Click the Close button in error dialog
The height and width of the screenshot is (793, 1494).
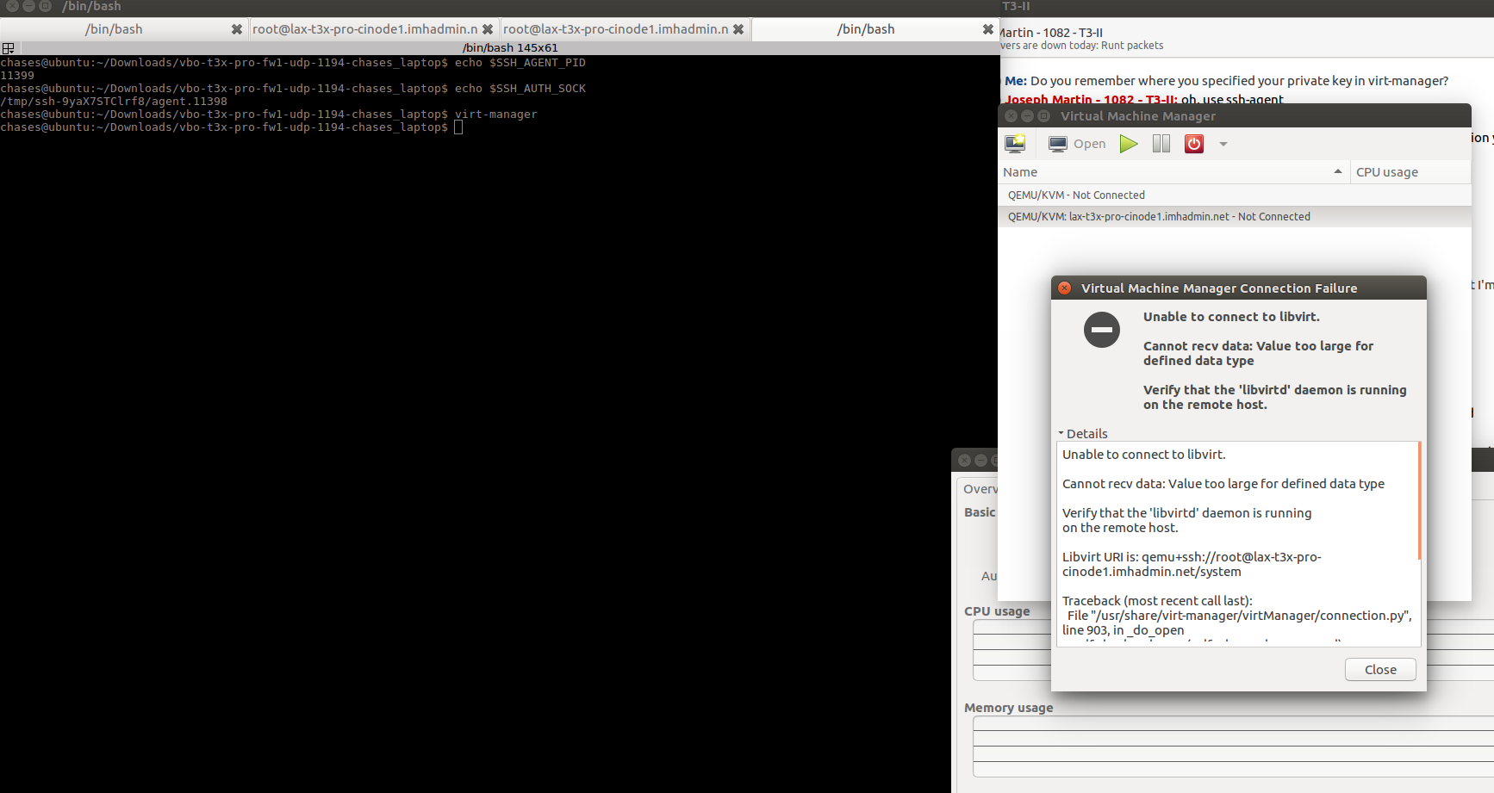[x=1379, y=670]
